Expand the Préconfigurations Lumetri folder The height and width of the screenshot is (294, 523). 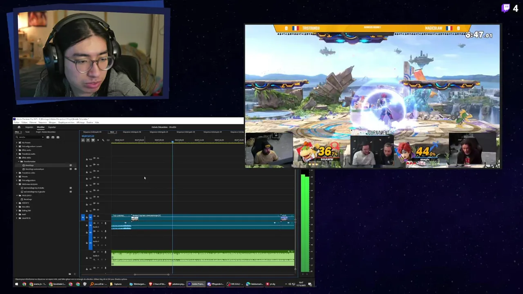point(17,146)
